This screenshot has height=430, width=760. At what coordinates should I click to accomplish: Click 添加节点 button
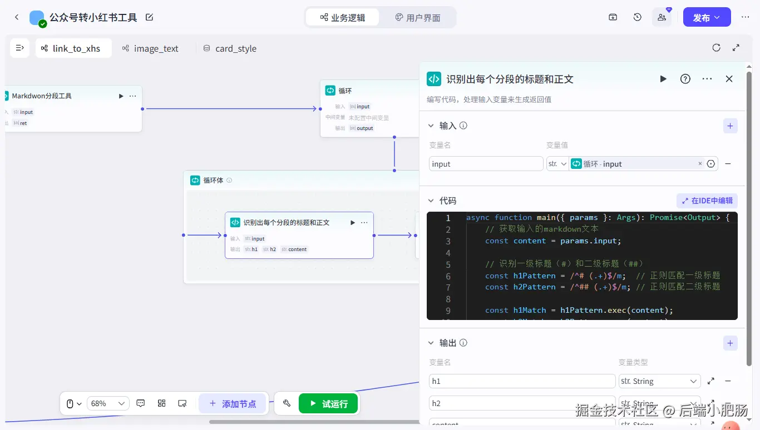pos(233,404)
